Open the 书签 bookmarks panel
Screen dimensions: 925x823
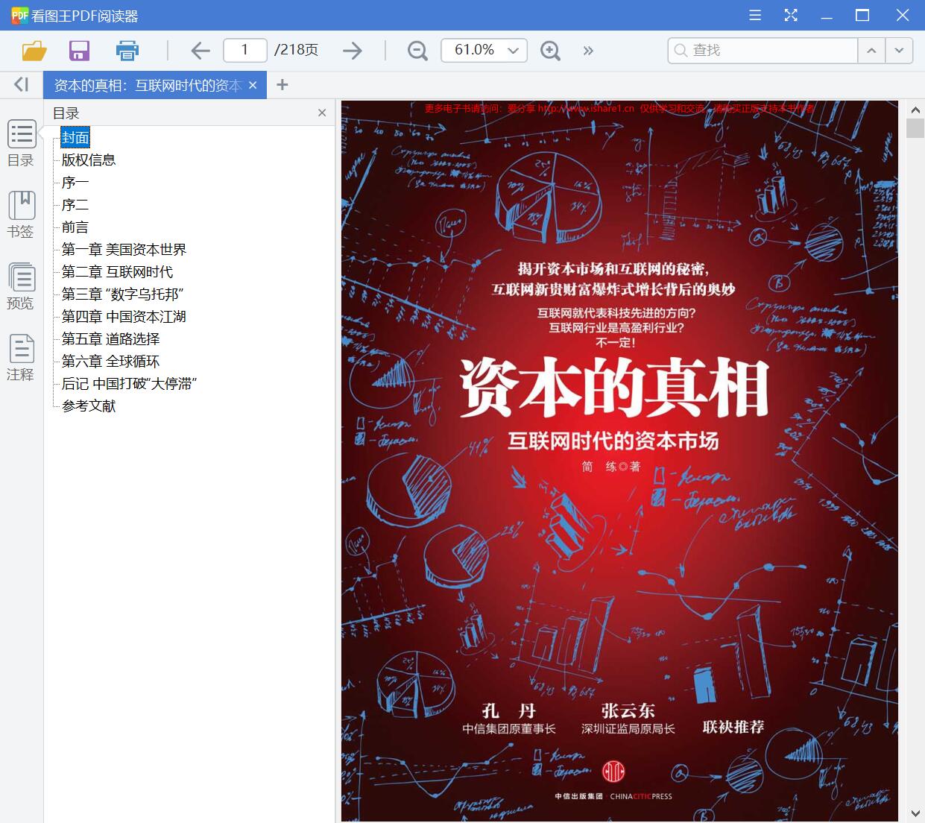(x=21, y=215)
